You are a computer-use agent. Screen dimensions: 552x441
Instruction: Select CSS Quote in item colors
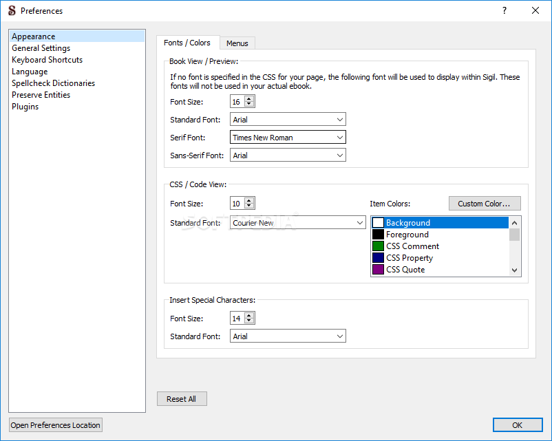point(440,269)
